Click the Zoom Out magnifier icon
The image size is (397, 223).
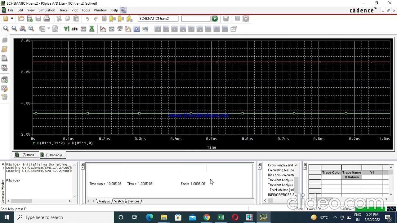click(x=14, y=29)
